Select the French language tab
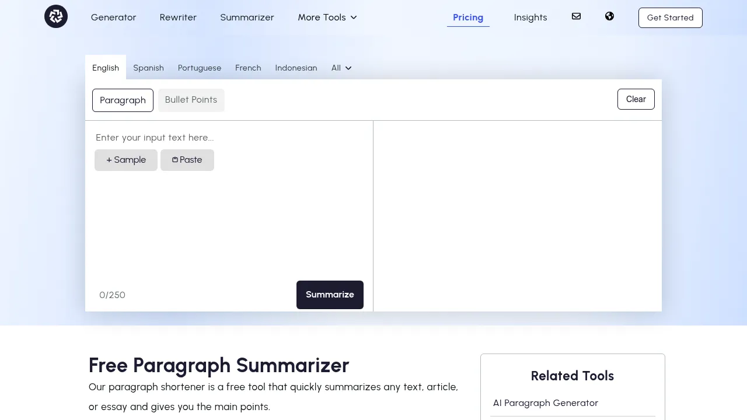 pyautogui.click(x=248, y=68)
